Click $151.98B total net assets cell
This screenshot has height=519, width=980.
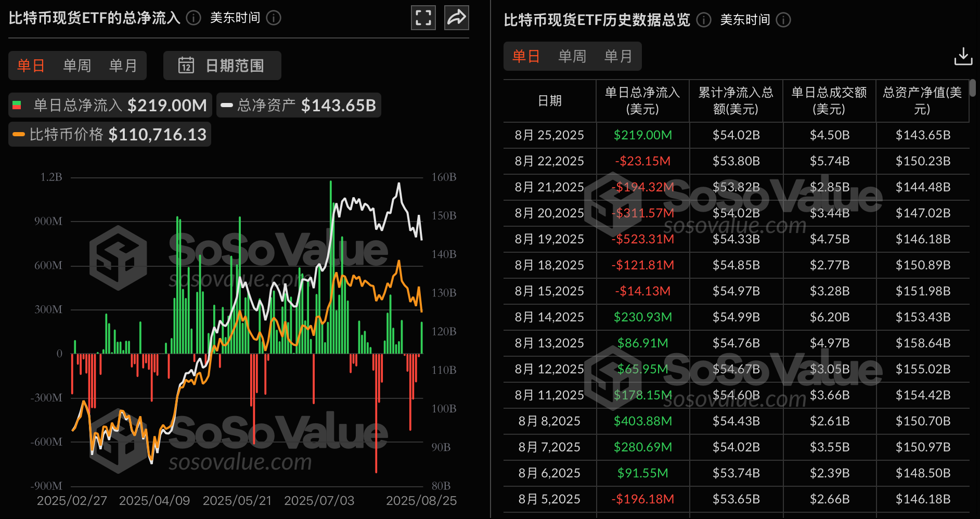tap(923, 291)
